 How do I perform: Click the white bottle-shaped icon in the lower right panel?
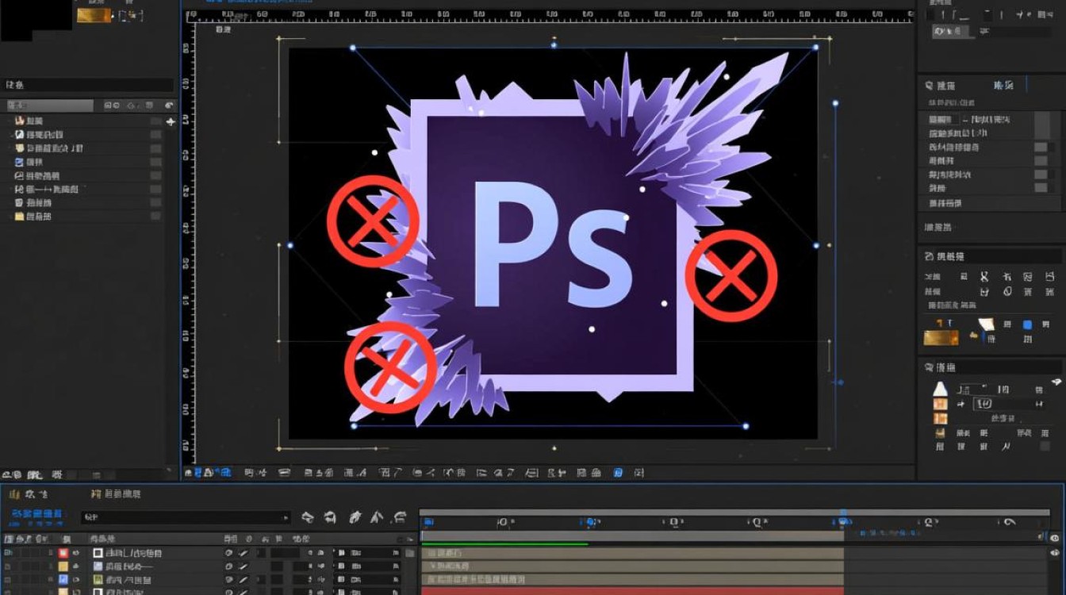941,389
